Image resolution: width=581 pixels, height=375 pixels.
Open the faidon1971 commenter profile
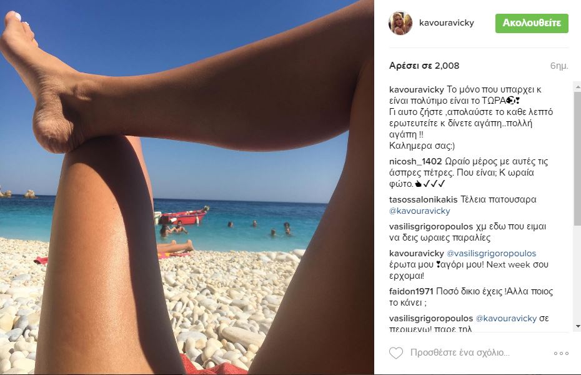(411, 292)
